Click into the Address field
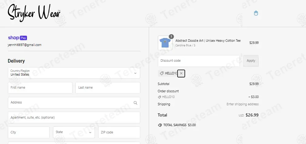 click(74, 103)
